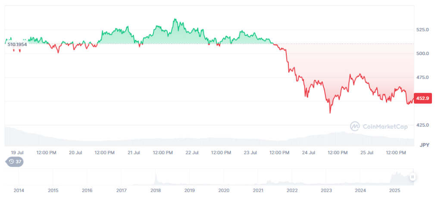
Task: Click 2025 on the overview timeline
Action: pos(394,190)
